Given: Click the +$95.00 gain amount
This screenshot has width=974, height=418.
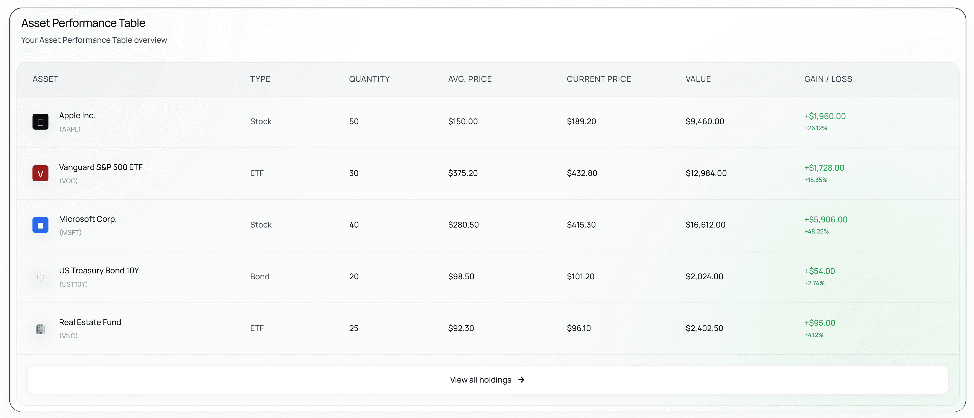Looking at the screenshot, I should 820,323.
